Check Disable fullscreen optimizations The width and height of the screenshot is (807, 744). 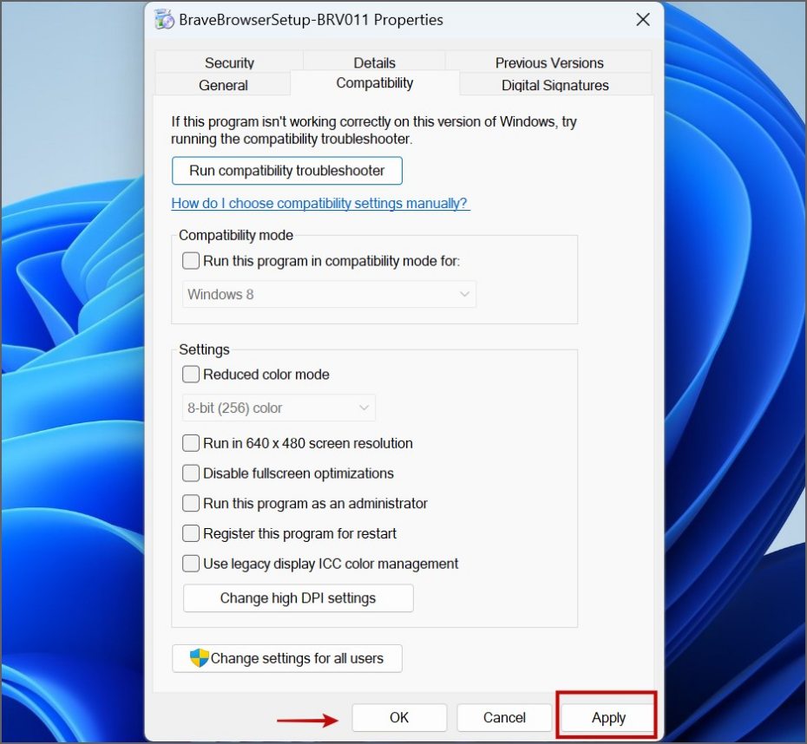[x=191, y=473]
